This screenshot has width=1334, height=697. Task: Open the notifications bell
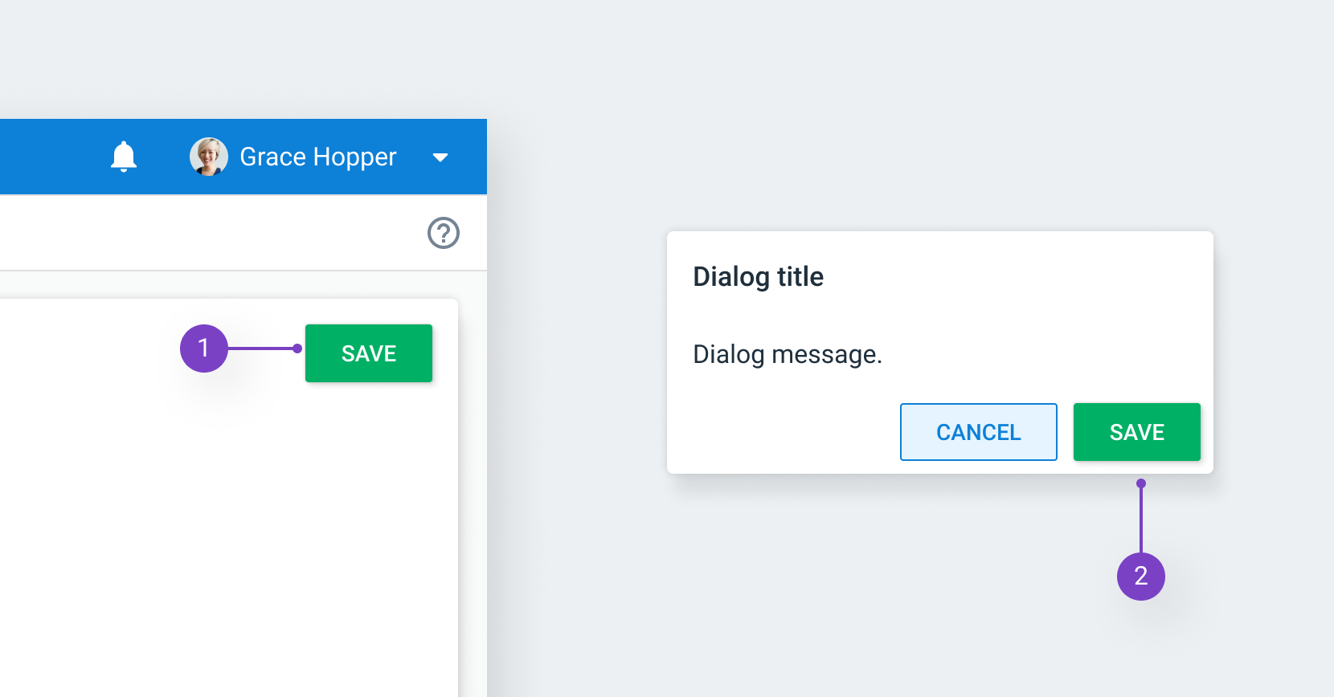[x=124, y=157]
